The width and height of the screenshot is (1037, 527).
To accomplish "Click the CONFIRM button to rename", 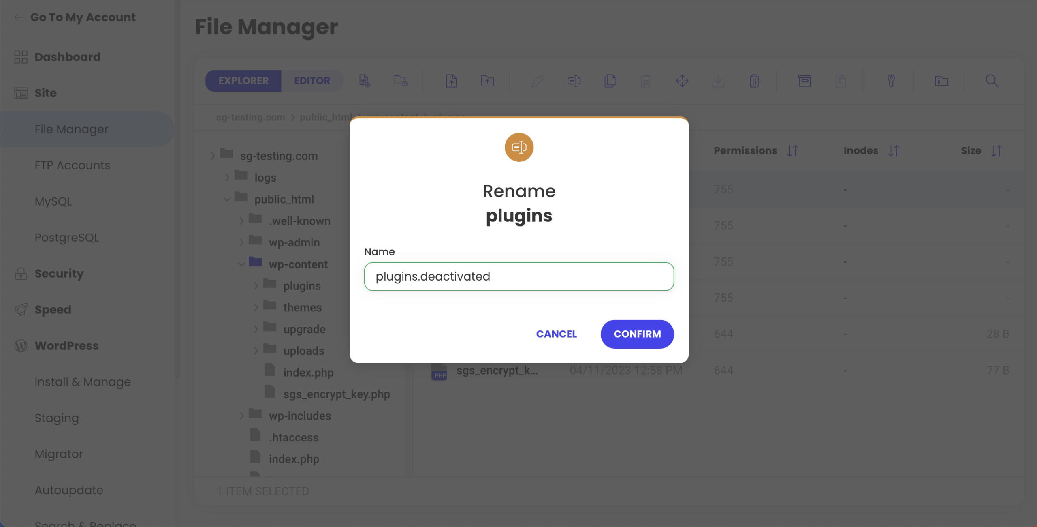I will pos(637,333).
